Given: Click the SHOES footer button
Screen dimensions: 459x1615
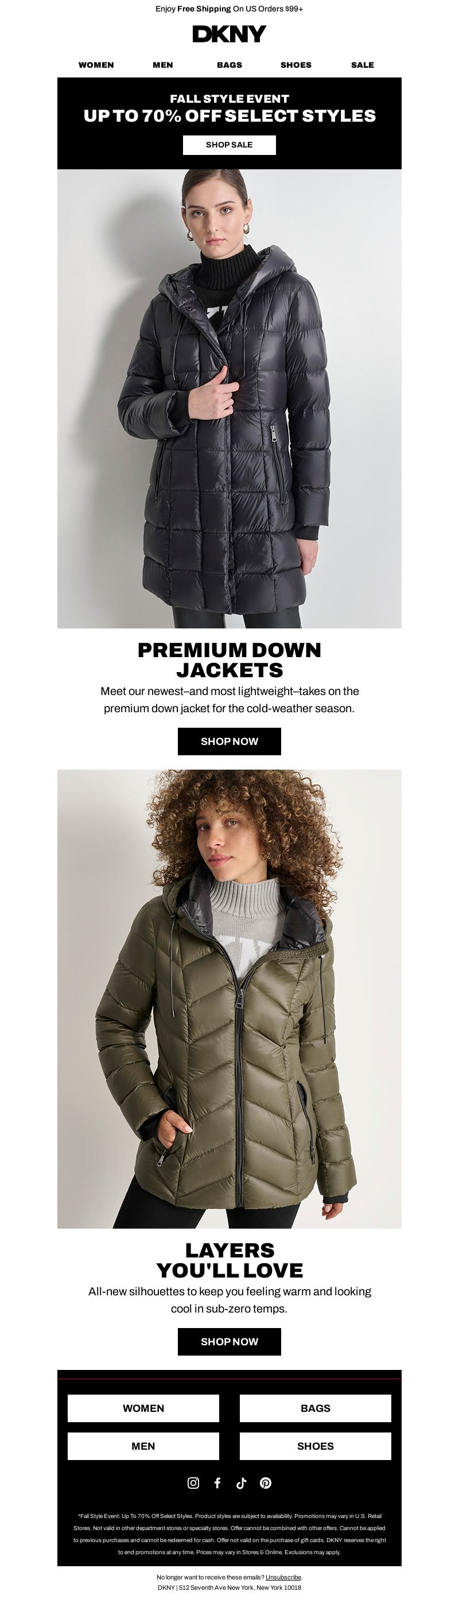Looking at the screenshot, I should pos(316,1446).
